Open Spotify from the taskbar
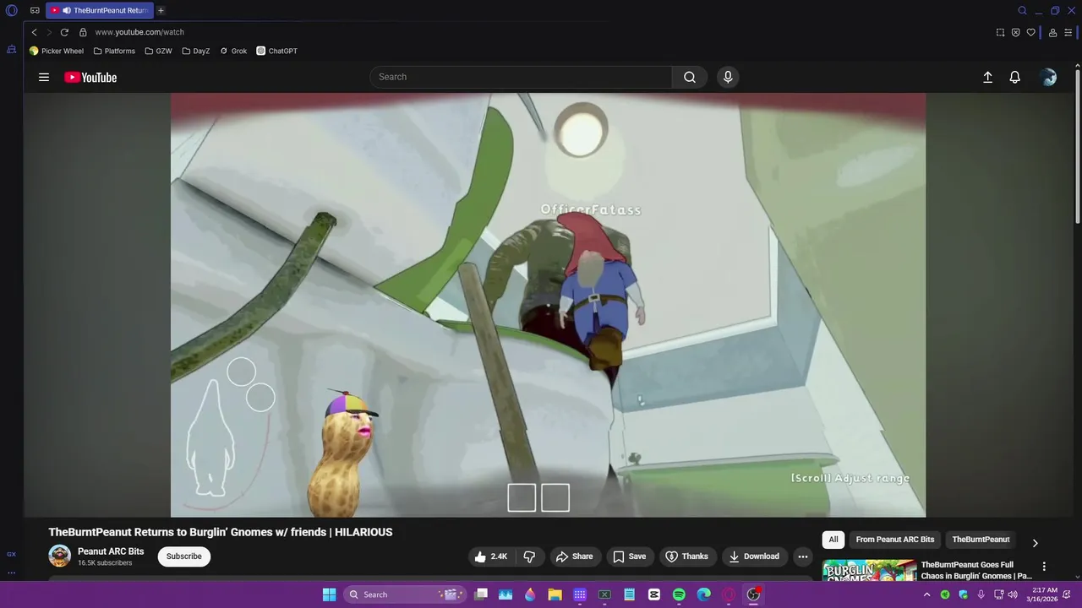Viewport: 1082px width, 608px height. coord(679,594)
